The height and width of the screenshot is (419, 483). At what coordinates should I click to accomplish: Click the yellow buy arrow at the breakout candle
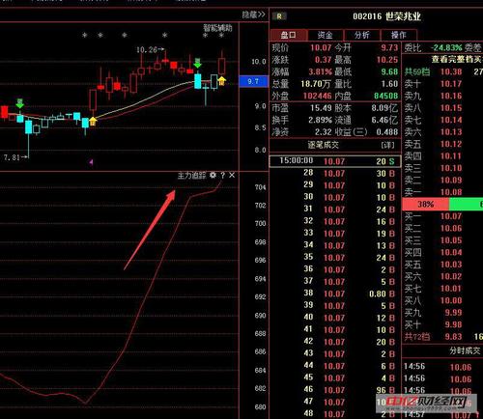[93, 122]
